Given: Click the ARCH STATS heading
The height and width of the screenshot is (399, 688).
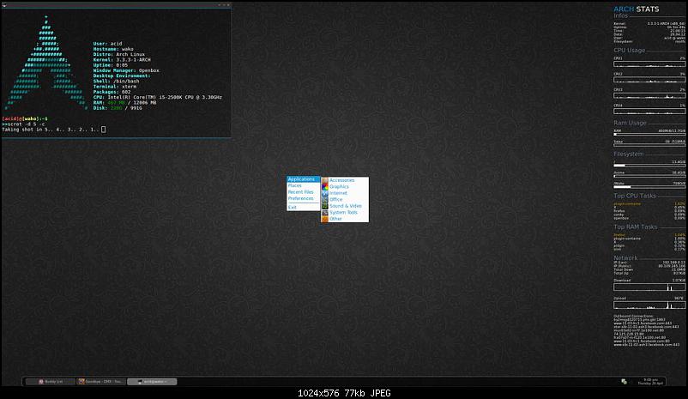Looking at the screenshot, I should (637, 9).
